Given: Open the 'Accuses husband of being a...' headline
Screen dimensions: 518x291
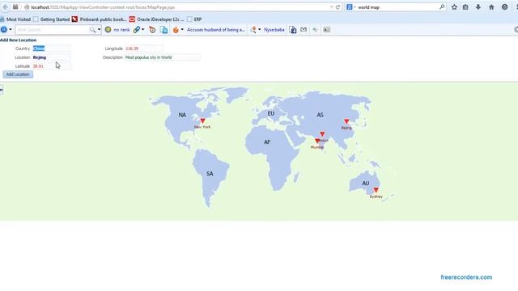Looking at the screenshot, I should point(216,30).
